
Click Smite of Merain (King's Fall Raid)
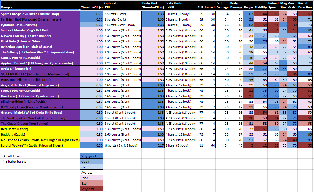pos(40,30)
